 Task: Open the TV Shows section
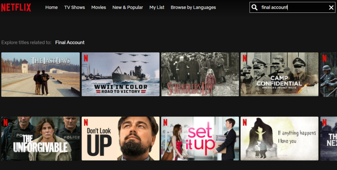pos(74,7)
